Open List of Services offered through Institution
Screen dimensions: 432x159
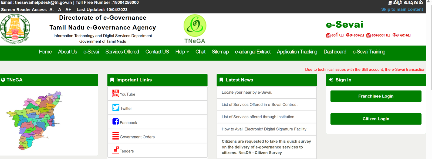coord(258,117)
